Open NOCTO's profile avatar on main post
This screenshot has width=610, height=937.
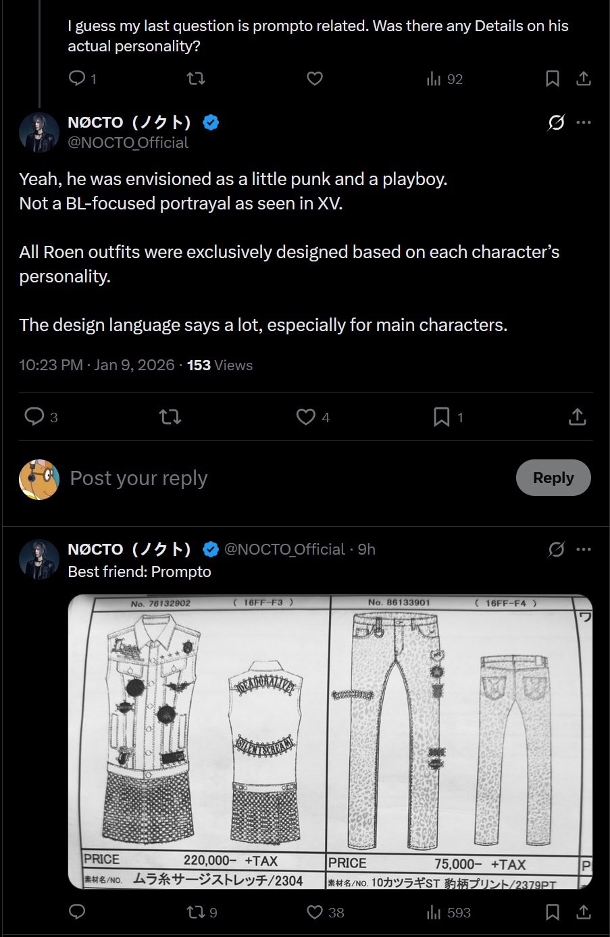[39, 132]
